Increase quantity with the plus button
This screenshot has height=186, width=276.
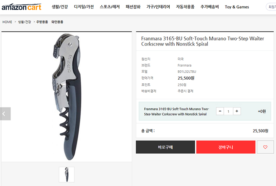[237, 111]
